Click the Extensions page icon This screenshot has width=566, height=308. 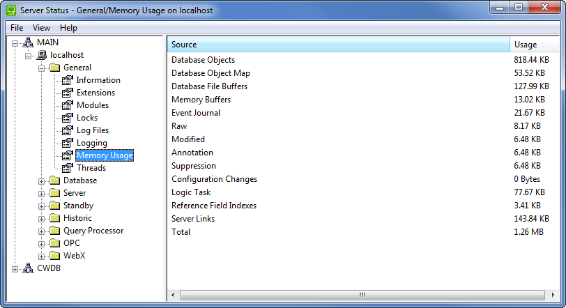68,93
